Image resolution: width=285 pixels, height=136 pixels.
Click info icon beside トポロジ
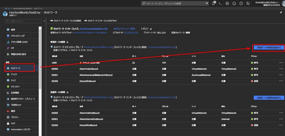click(151, 29)
